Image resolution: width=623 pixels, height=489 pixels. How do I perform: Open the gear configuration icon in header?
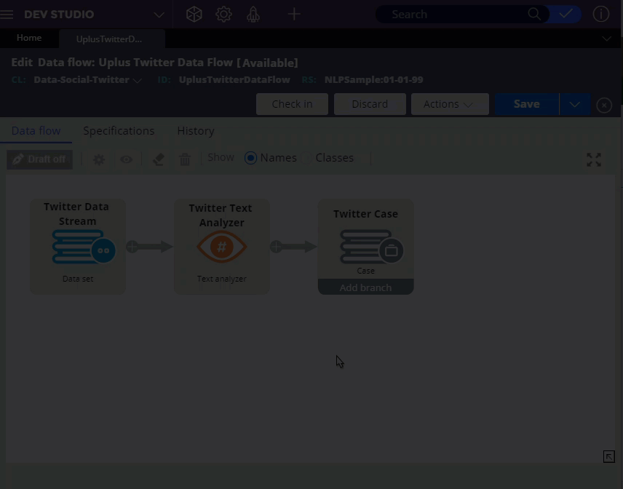[223, 15]
